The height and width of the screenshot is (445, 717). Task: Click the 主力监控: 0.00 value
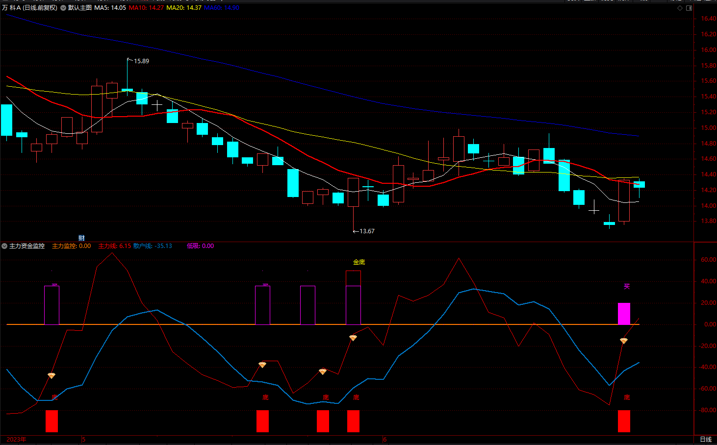point(72,246)
